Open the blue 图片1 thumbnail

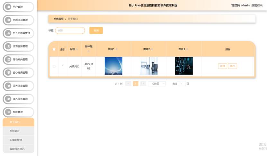coord(113,66)
